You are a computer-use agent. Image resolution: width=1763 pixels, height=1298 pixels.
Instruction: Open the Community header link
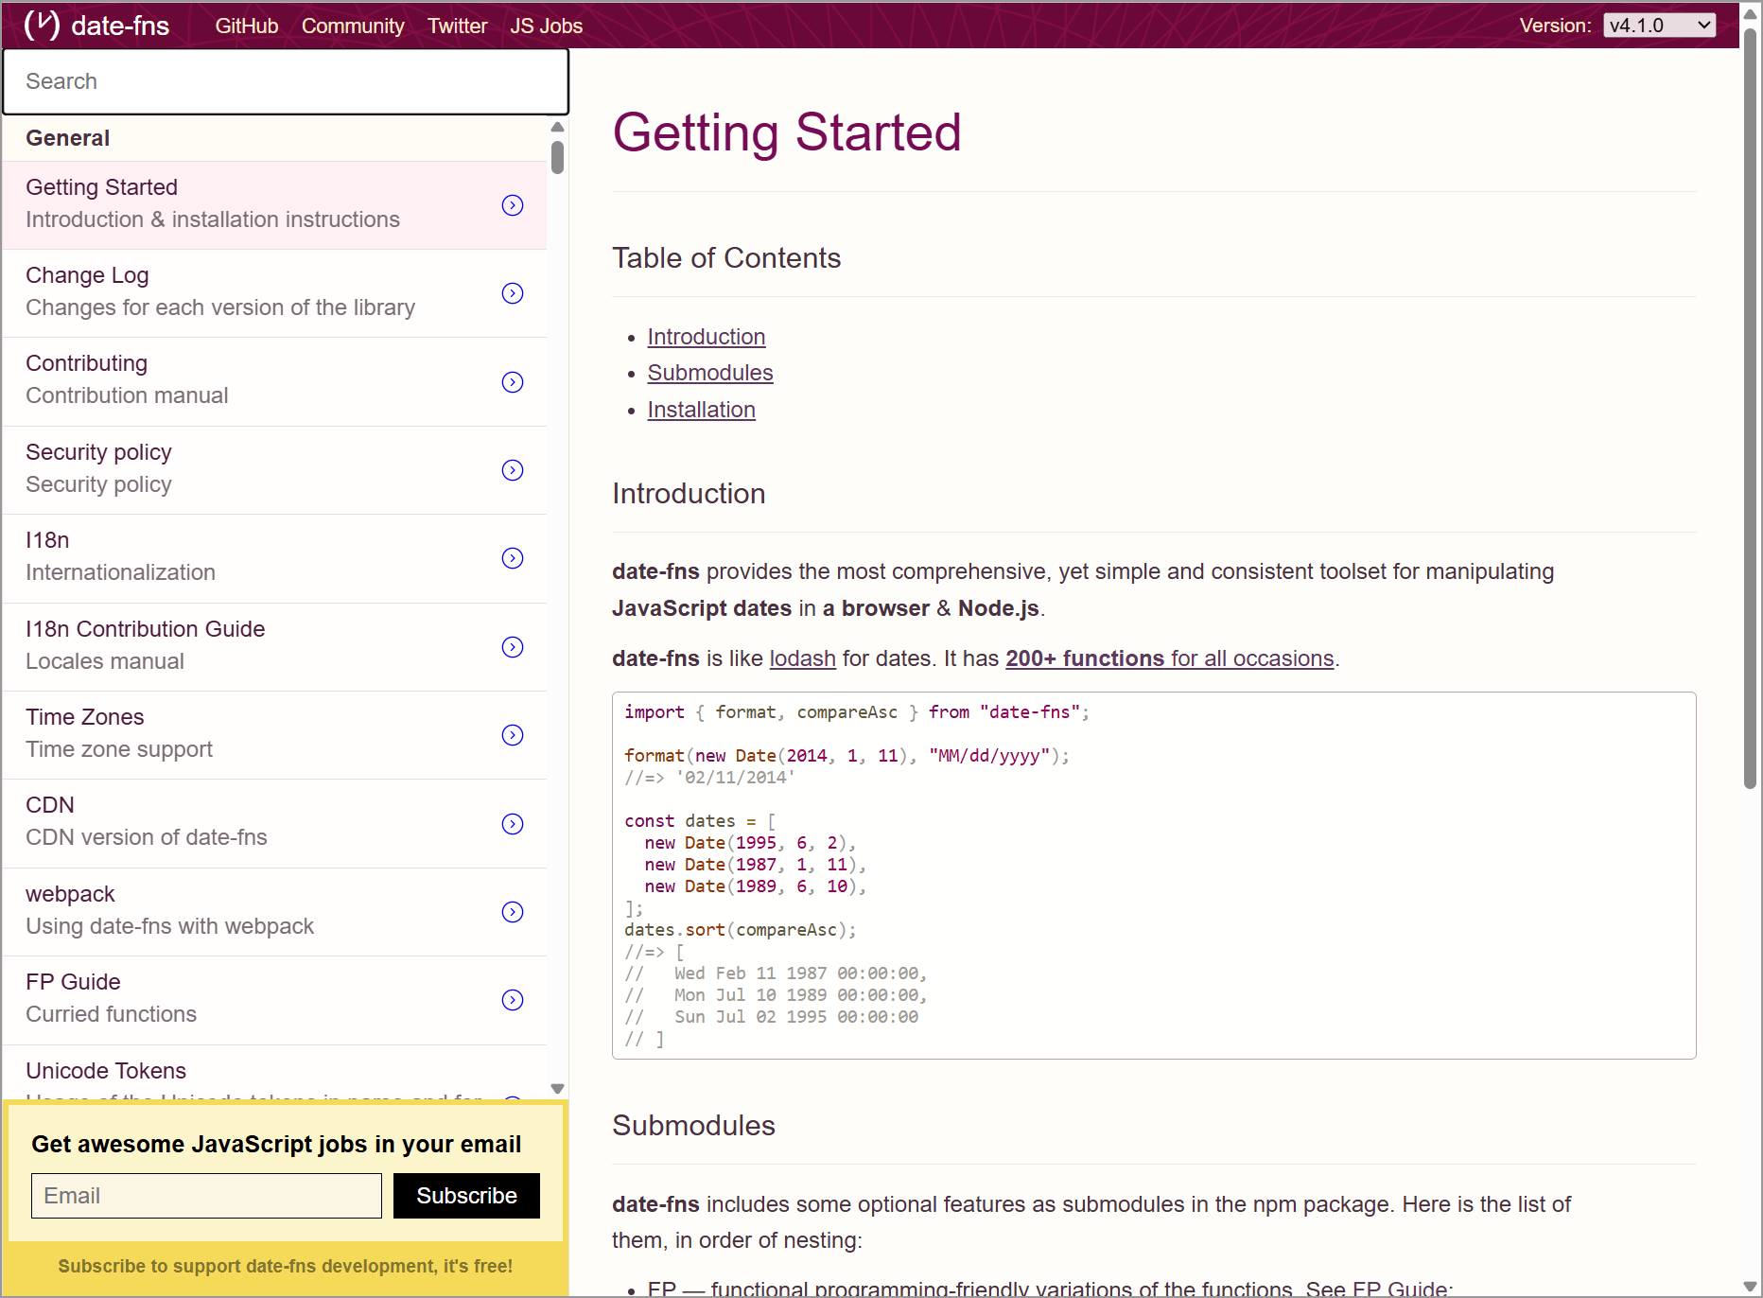point(353,26)
